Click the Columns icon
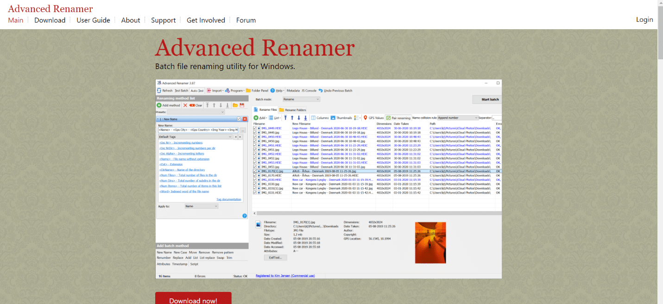 tap(313, 118)
